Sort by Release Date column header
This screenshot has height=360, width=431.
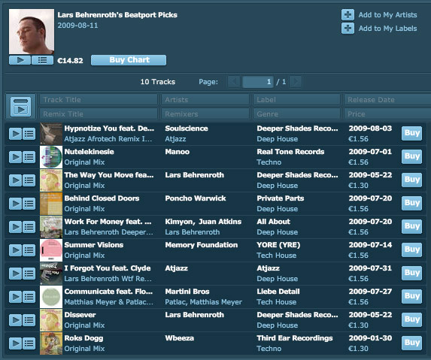387,100
